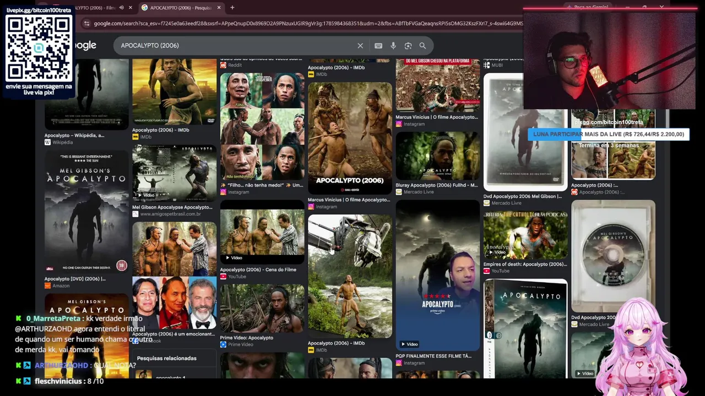
Task: Click the red 18 age rating badge
Action: pos(121,266)
